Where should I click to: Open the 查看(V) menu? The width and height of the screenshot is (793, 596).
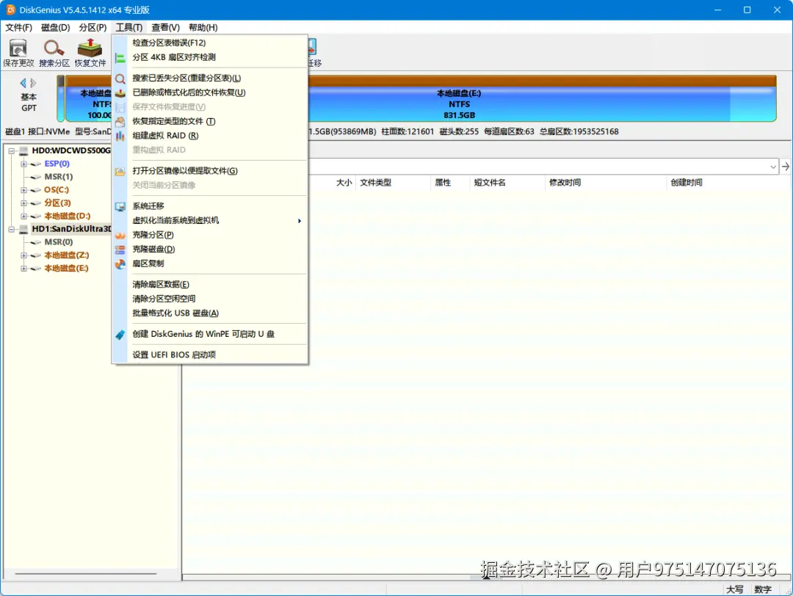tap(165, 27)
